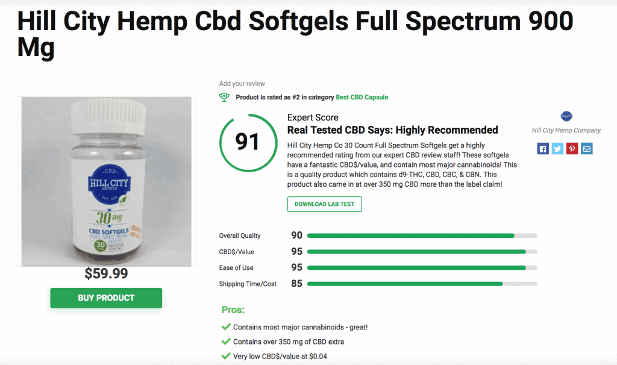Click checkmark next to low CBD$/value pro
617x365 pixels.
(227, 356)
